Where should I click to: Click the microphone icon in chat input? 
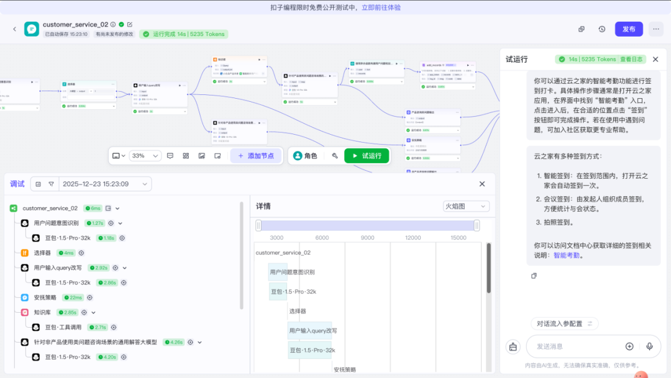click(649, 346)
